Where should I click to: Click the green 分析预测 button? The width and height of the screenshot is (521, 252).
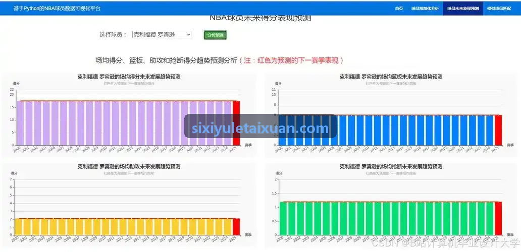pos(215,35)
